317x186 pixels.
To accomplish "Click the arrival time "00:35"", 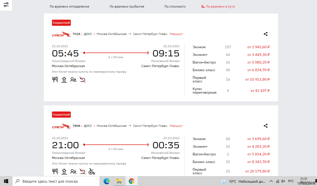I will tap(166, 145).
